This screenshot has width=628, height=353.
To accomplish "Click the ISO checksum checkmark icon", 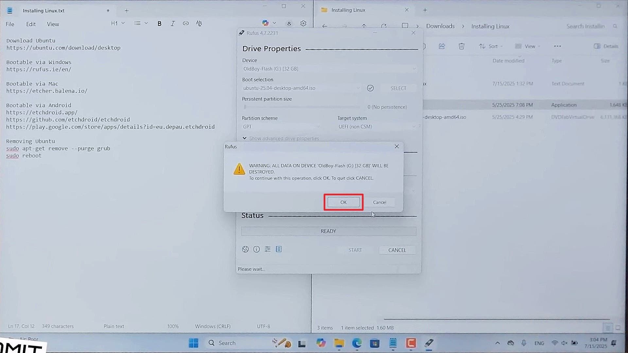I will click(x=370, y=88).
